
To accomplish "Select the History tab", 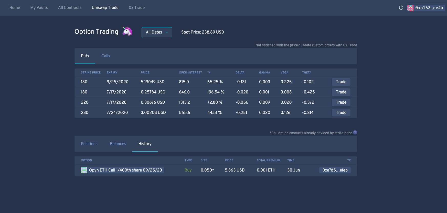I will tap(145, 144).
